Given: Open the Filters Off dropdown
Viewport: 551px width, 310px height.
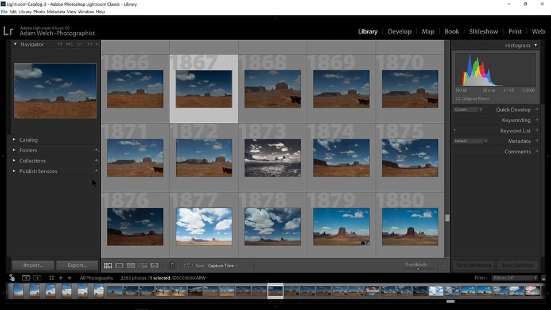Looking at the screenshot, I should 515,278.
